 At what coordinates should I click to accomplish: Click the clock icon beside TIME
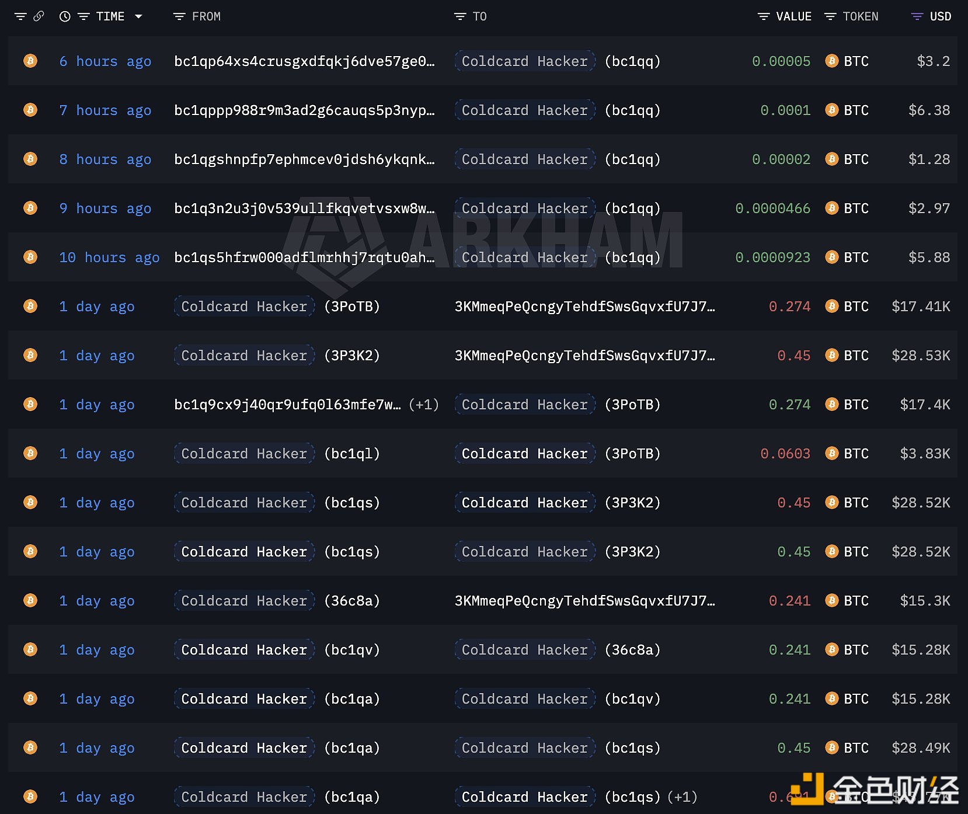pos(65,16)
